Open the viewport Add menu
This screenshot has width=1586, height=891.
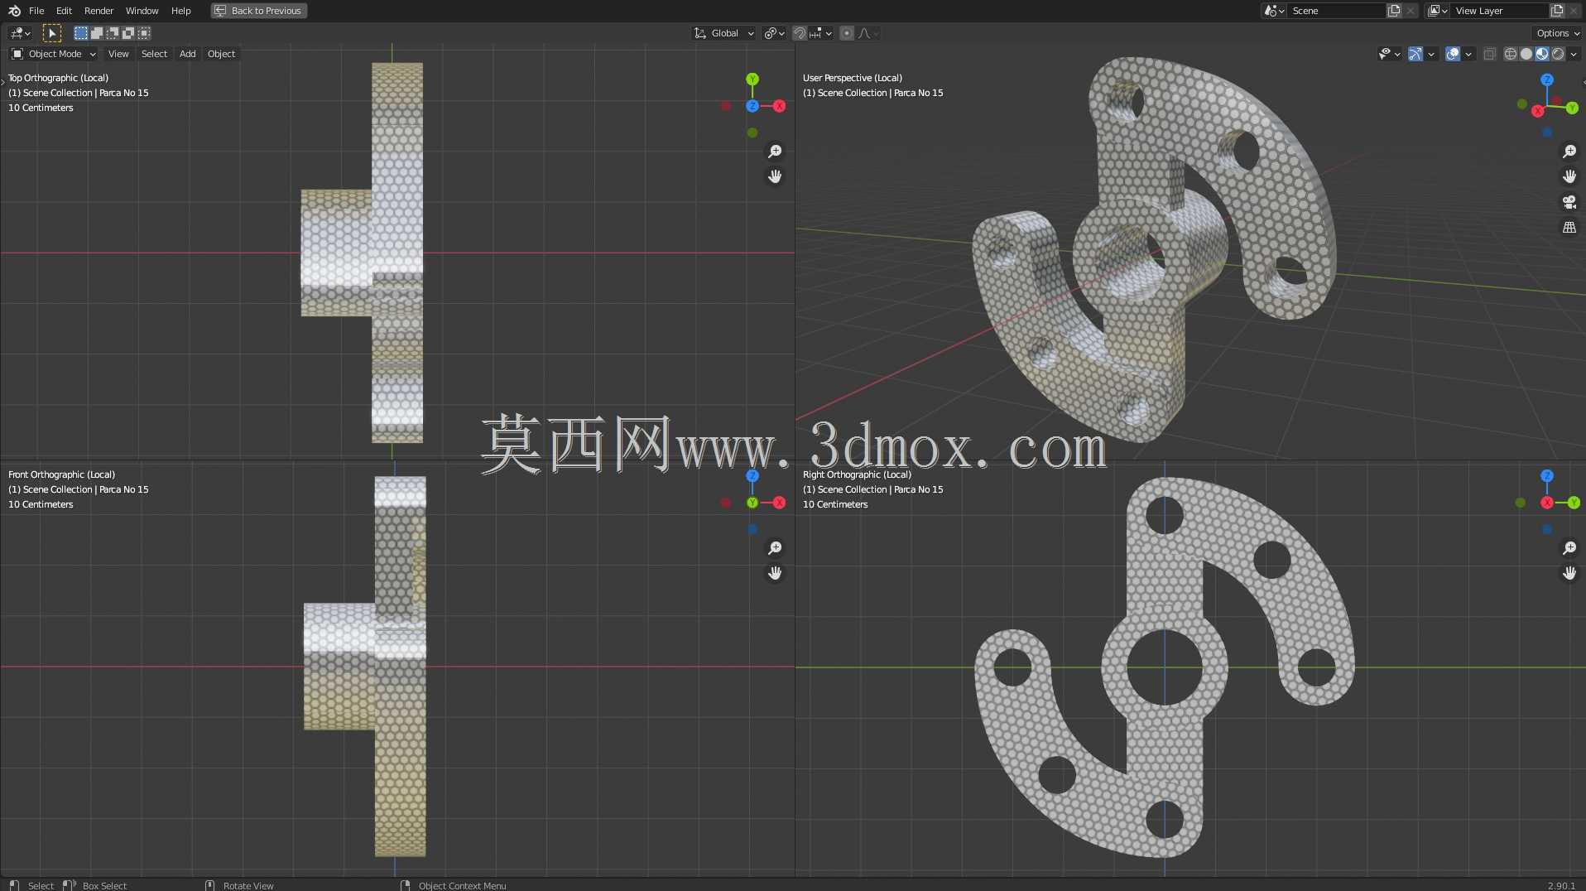[x=188, y=54]
